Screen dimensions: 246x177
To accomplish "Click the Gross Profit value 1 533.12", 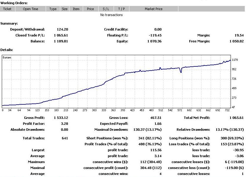I will (x=61, y=118).
